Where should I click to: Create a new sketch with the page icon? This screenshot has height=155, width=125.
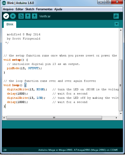click(21, 16)
